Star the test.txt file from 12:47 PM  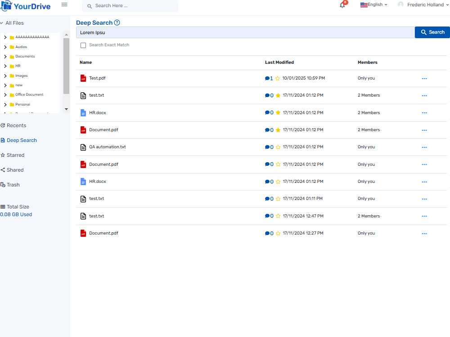(278, 216)
